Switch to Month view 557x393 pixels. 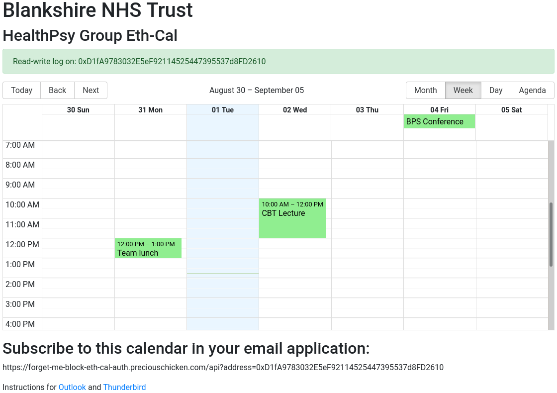coord(426,90)
